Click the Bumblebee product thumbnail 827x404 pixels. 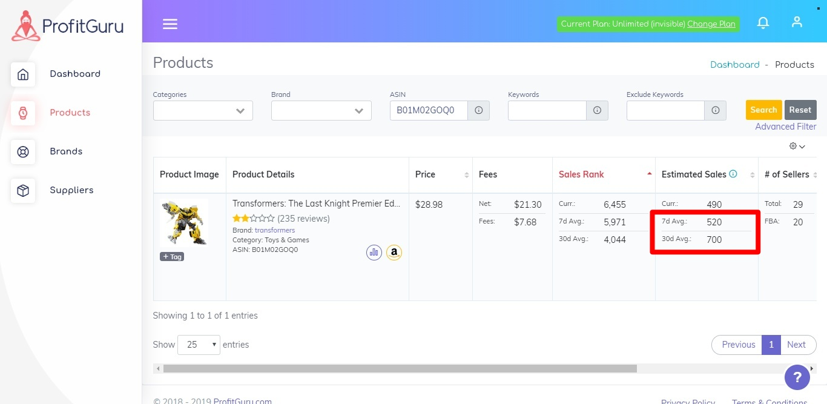click(x=184, y=222)
